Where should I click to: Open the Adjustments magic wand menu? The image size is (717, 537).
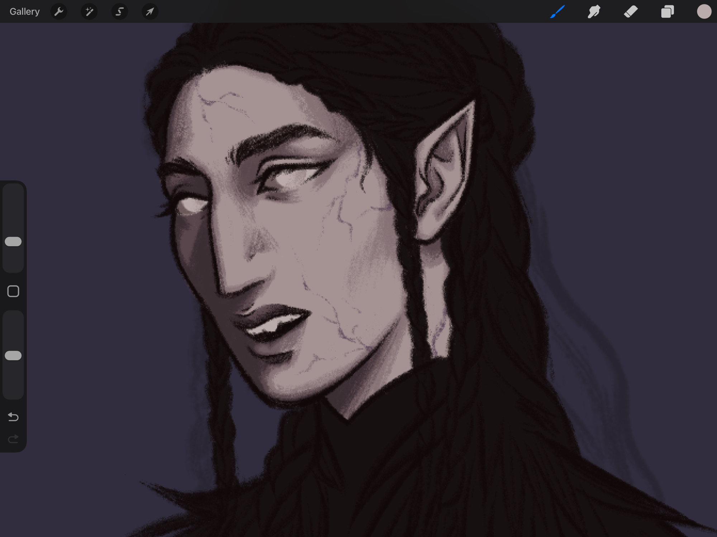(89, 12)
